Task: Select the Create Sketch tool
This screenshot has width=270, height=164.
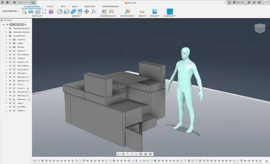Action: (25, 12)
